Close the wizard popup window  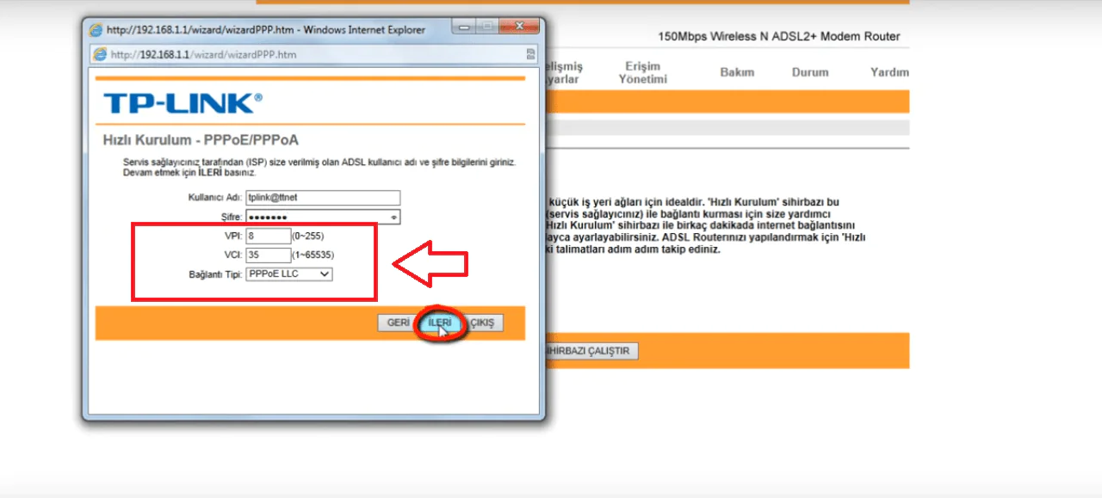point(517,27)
